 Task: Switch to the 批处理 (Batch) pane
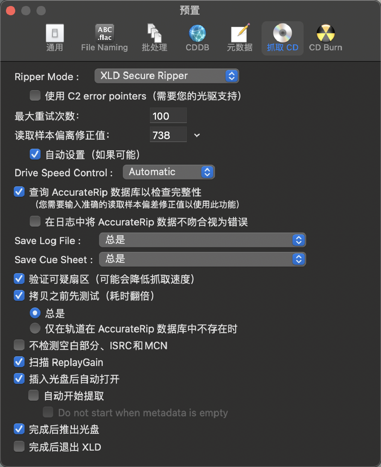point(154,37)
